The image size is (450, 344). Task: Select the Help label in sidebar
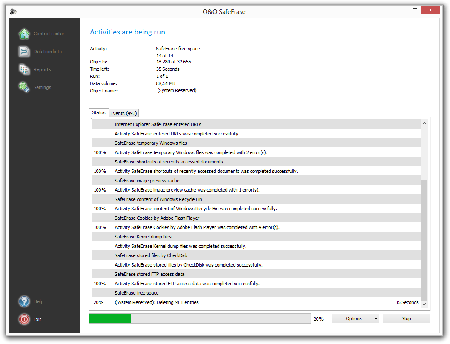[38, 301]
